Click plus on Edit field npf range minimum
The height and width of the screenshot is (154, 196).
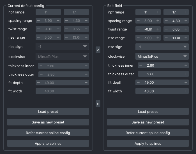pyautogui.click(x=158, y=12)
